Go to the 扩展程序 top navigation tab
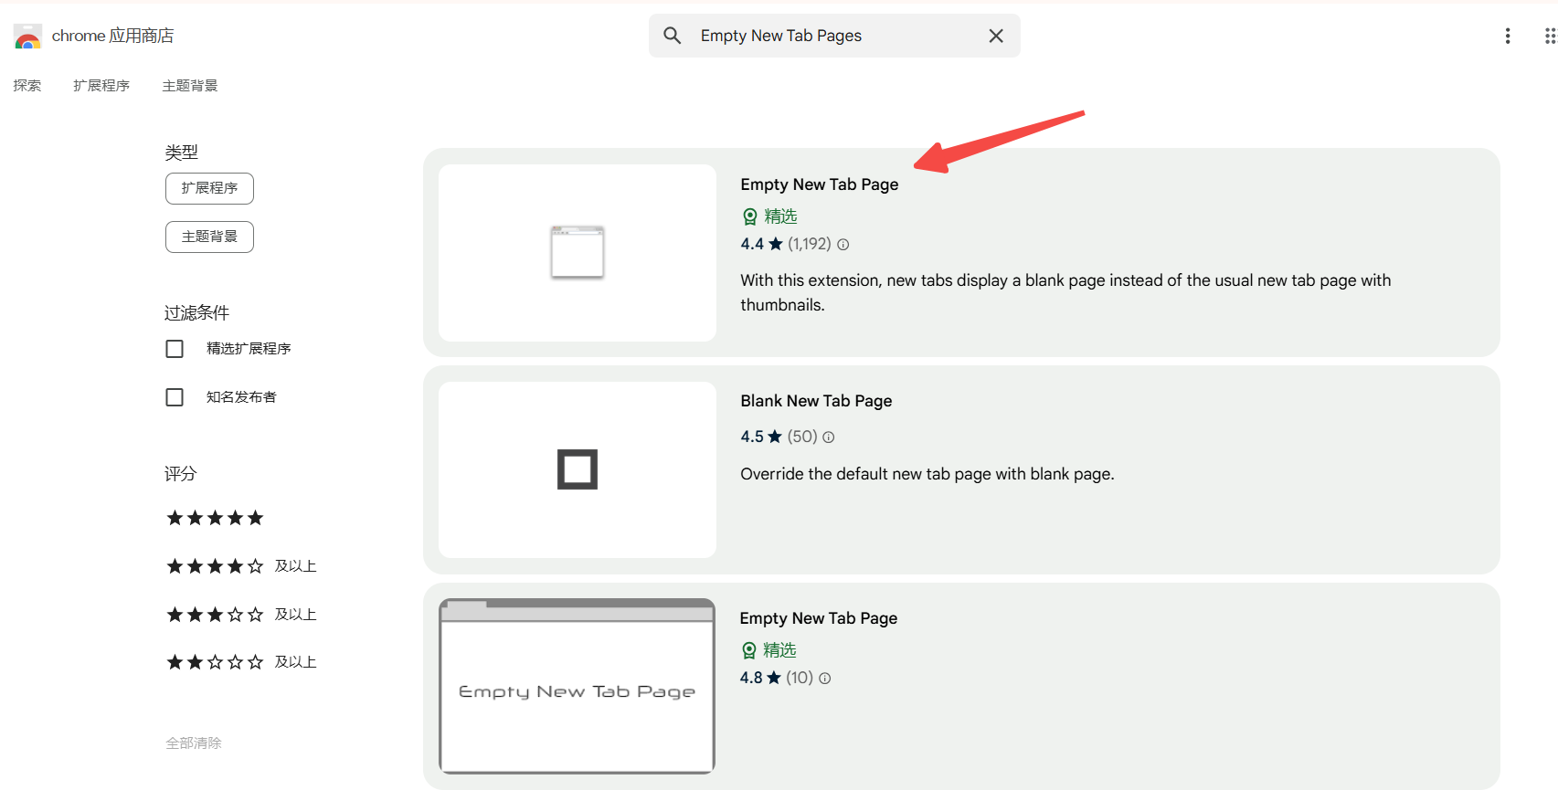The height and width of the screenshot is (790, 1558). [101, 86]
